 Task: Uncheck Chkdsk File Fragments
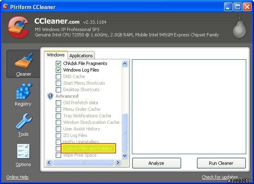click(x=58, y=63)
